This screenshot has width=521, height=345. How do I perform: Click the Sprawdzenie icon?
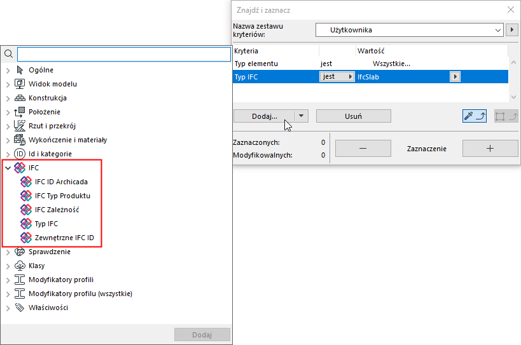point(20,252)
